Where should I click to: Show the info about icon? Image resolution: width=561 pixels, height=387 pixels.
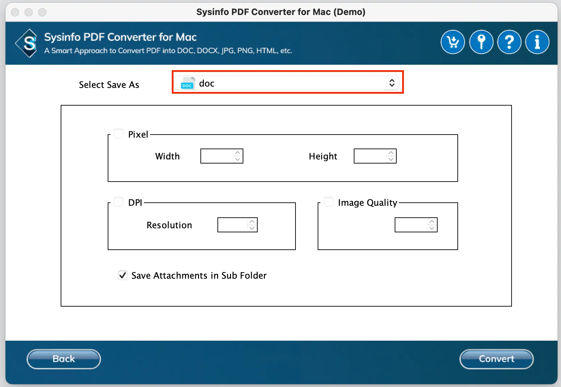[537, 42]
